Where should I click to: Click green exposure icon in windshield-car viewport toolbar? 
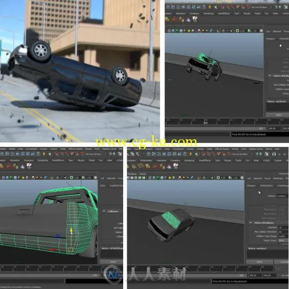(218, 178)
